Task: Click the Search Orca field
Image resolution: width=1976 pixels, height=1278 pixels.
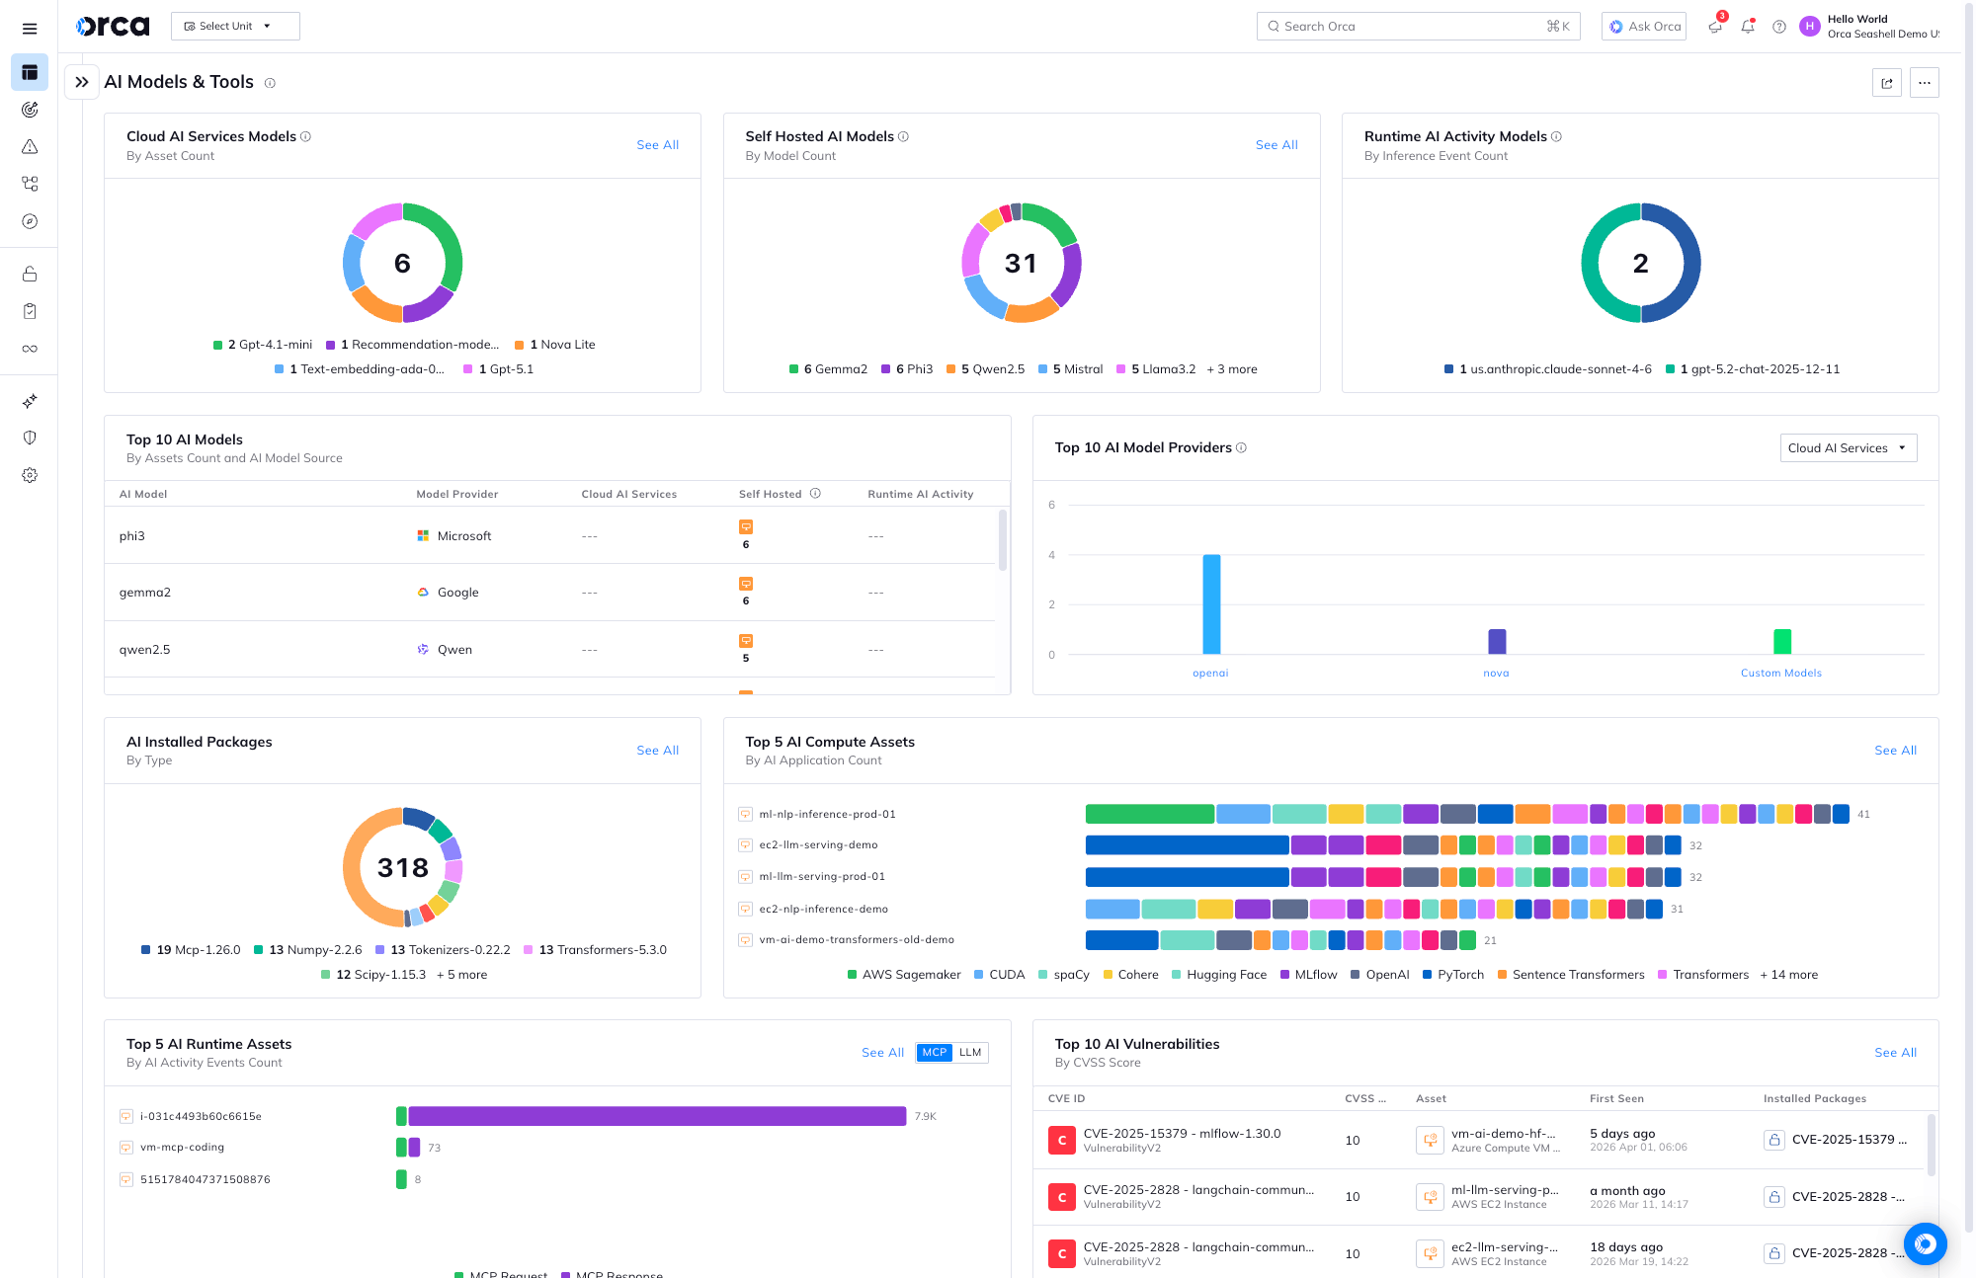Action: point(1418,27)
